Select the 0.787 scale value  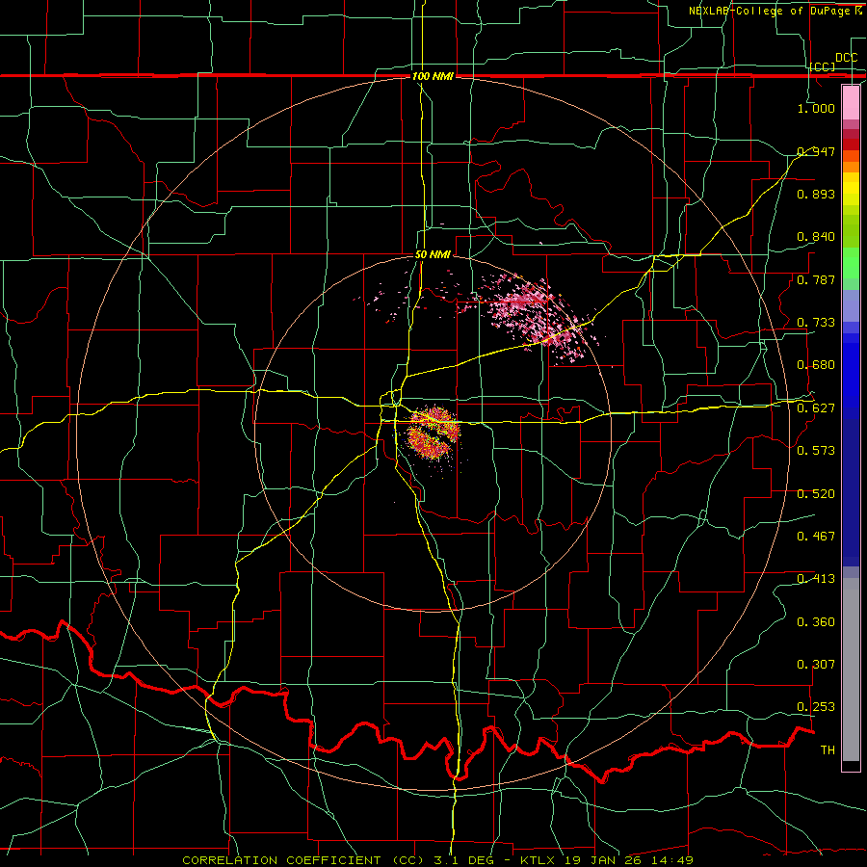(x=816, y=279)
